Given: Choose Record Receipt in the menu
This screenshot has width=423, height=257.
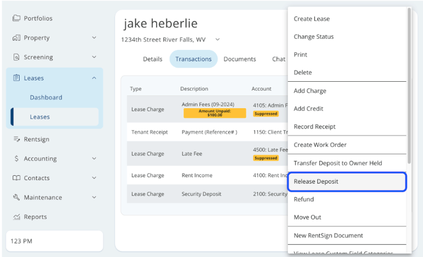Looking at the screenshot, I should tap(314, 127).
